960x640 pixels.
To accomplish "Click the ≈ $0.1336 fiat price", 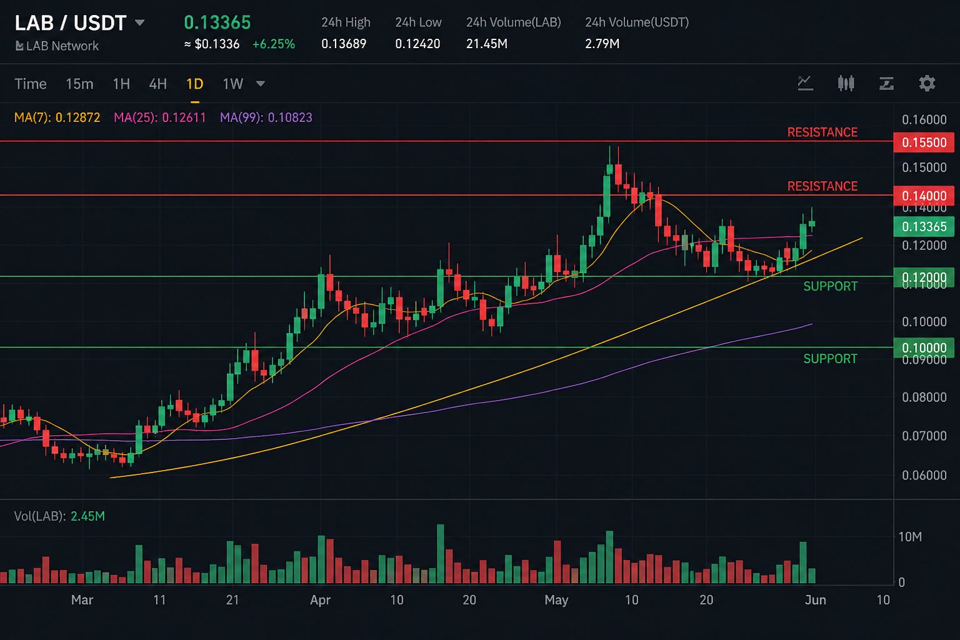I will (212, 44).
